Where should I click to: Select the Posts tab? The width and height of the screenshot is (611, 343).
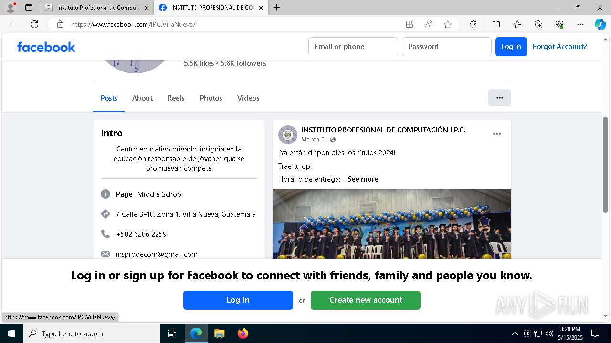(x=109, y=98)
